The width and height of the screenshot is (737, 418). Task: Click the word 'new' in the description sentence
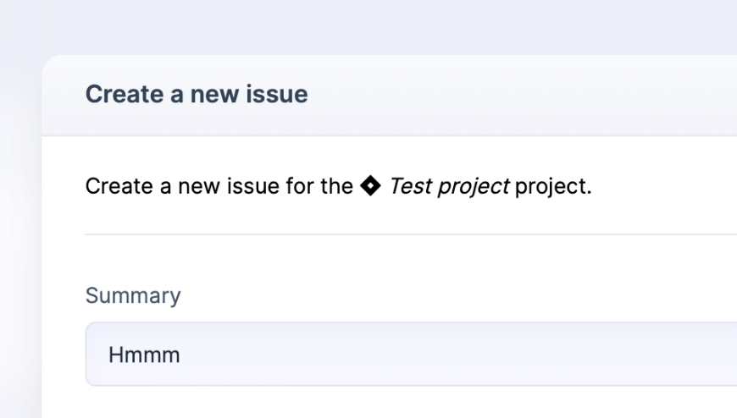tap(197, 185)
